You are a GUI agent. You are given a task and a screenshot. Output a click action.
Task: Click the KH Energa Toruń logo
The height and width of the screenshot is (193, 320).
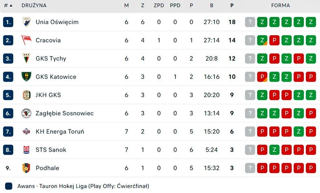click(x=27, y=132)
